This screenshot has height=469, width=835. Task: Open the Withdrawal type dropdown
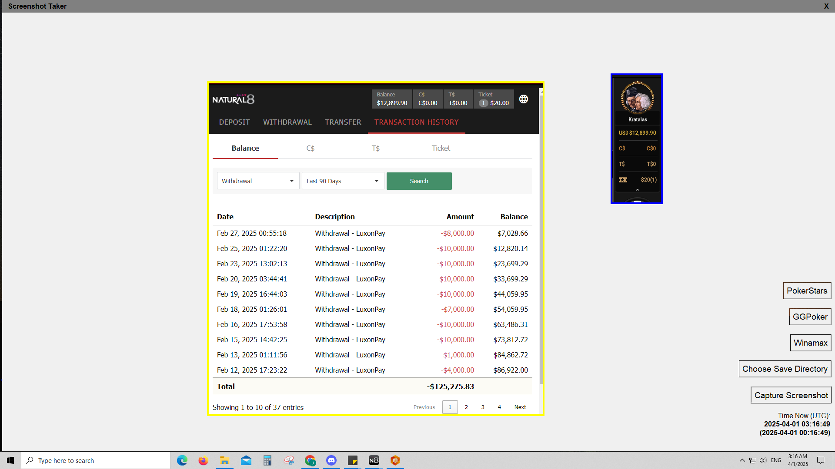[258, 181]
